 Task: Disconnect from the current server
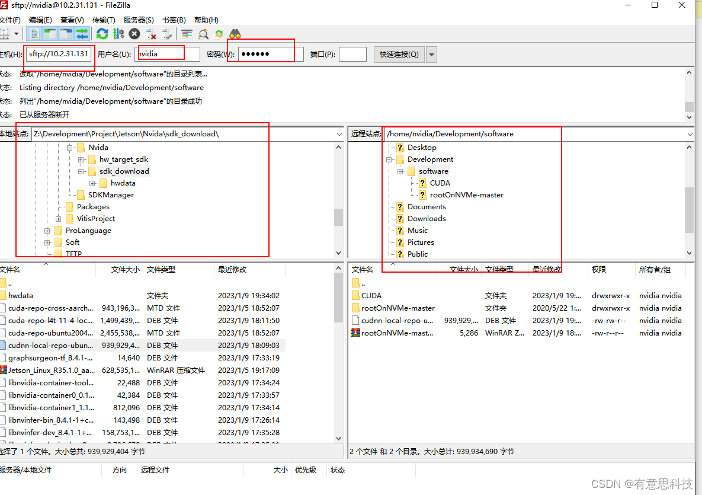coord(151,34)
